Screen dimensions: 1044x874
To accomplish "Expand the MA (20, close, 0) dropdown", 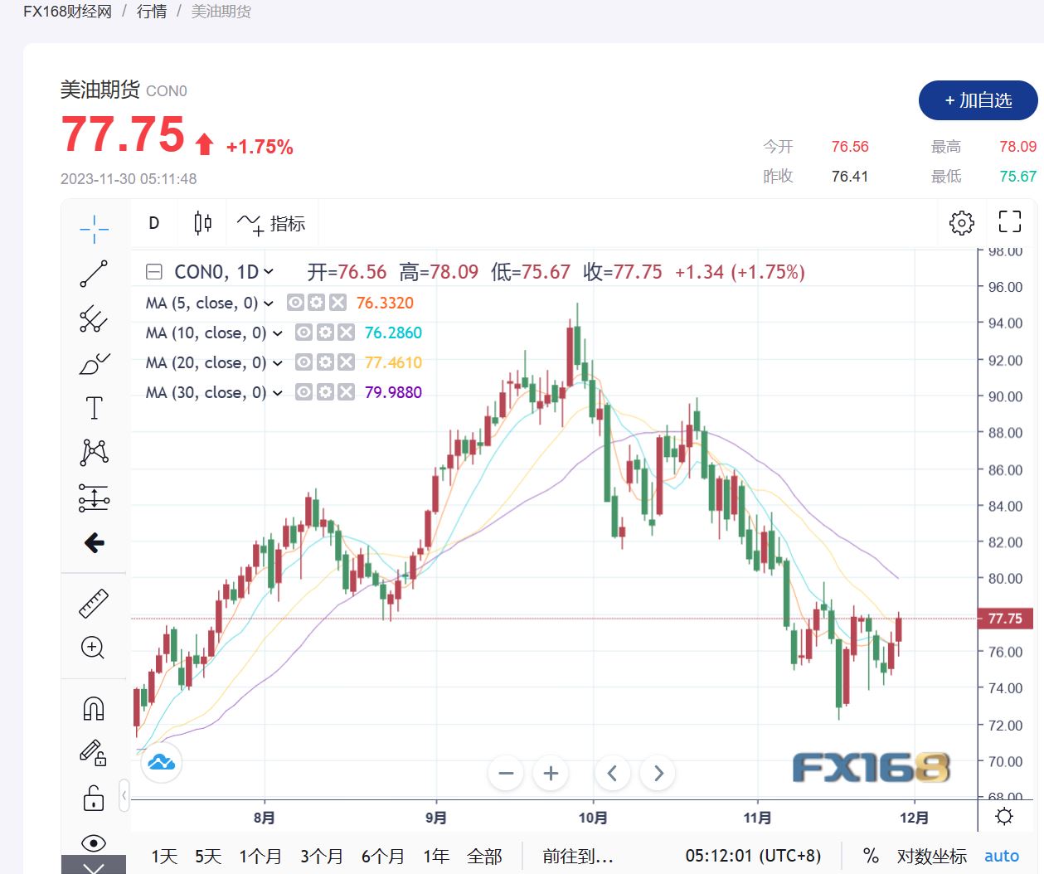I will coord(278,363).
